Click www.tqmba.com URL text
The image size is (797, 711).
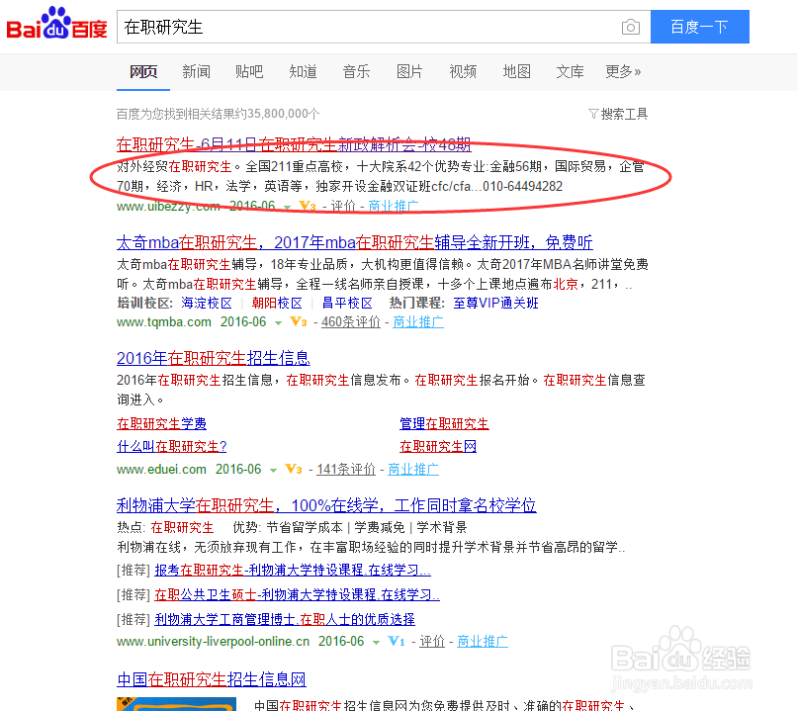point(164,321)
